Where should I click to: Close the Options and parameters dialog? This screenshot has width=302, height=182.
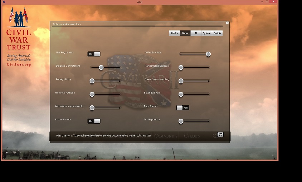click(227, 23)
